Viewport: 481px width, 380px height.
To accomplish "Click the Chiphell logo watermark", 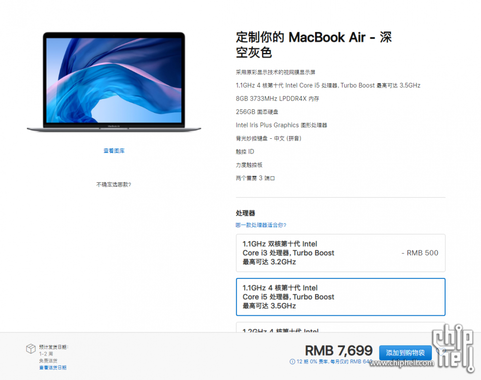I will coord(454,348).
